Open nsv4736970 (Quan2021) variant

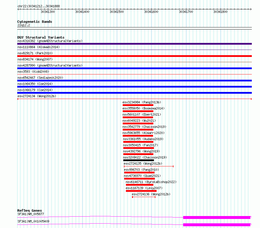(142, 176)
